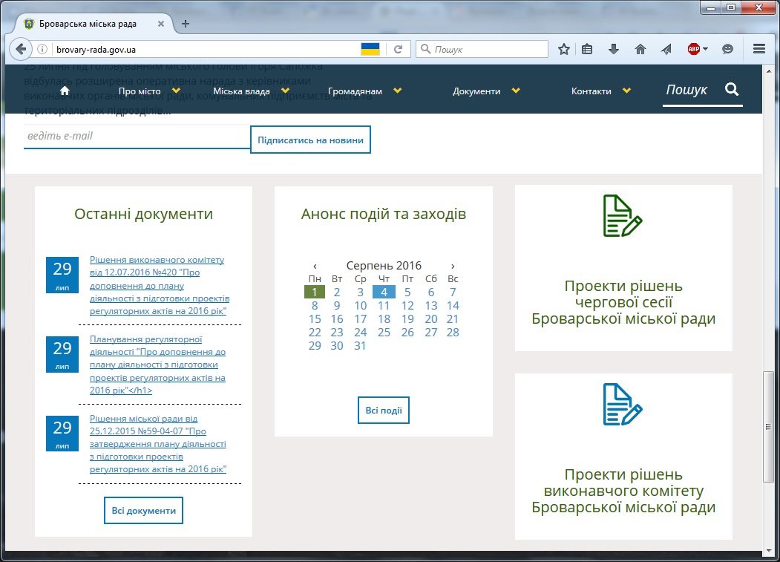Close the Броварська міська рада tab
Screen dimensions: 780x562
point(161,24)
